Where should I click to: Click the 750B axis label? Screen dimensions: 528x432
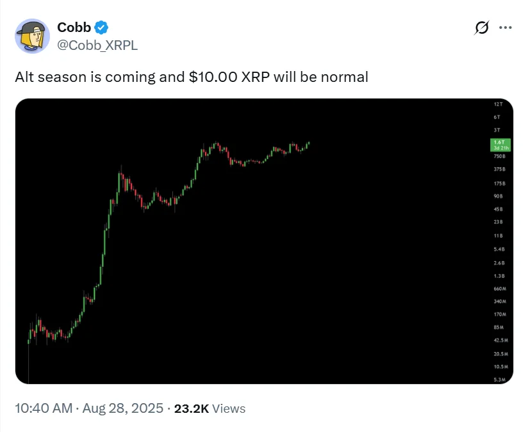click(499, 156)
